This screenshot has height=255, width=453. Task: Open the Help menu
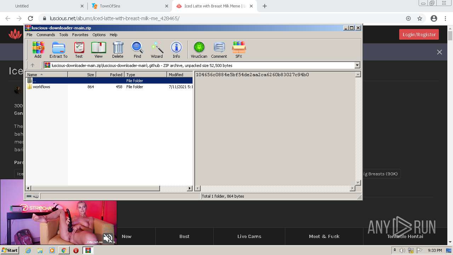113,35
